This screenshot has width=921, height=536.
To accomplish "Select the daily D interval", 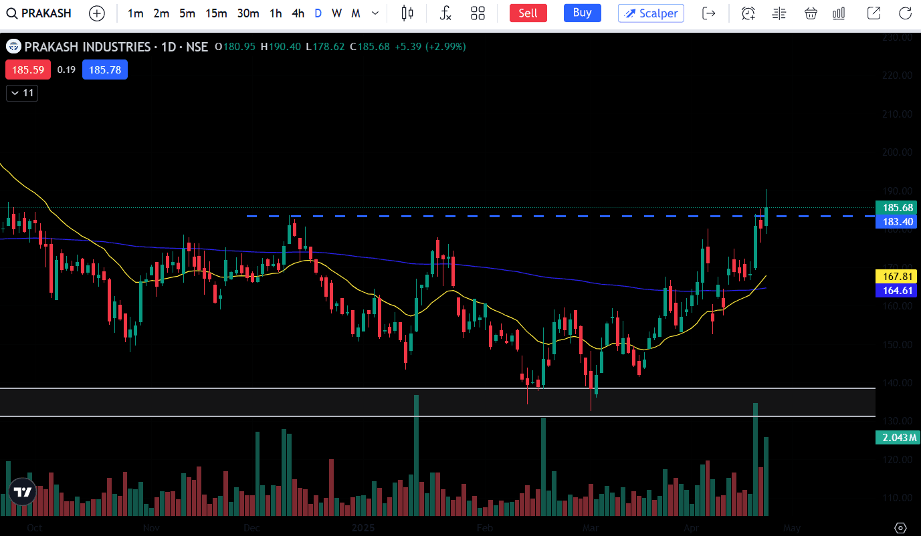I will (x=318, y=13).
